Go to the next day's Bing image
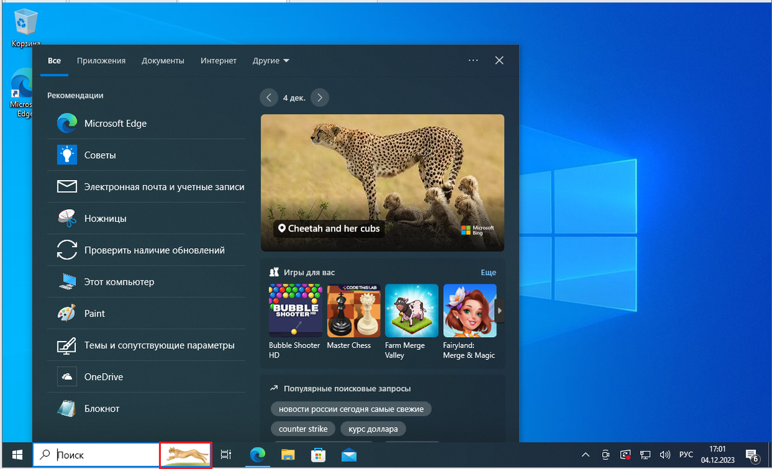This screenshot has height=469, width=772. (320, 98)
